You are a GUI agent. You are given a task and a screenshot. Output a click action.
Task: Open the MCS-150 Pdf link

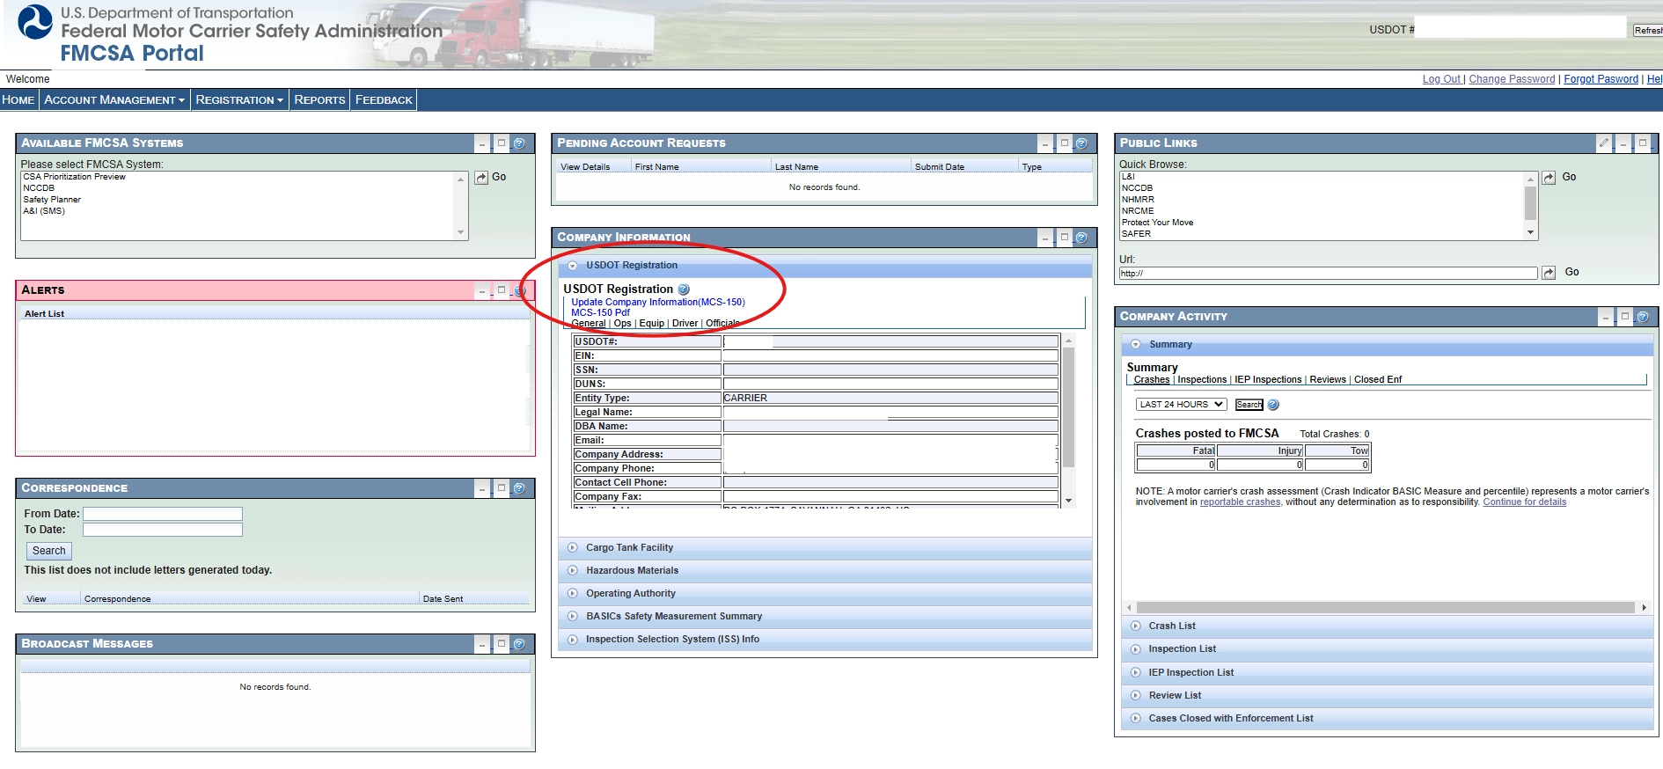pos(600,313)
